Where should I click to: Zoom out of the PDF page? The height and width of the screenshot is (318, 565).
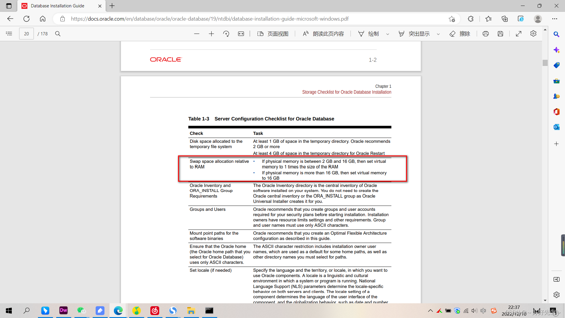tap(197, 34)
